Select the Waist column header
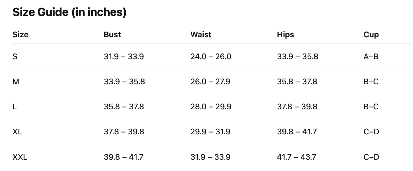The height and width of the screenshot is (171, 413). (201, 34)
